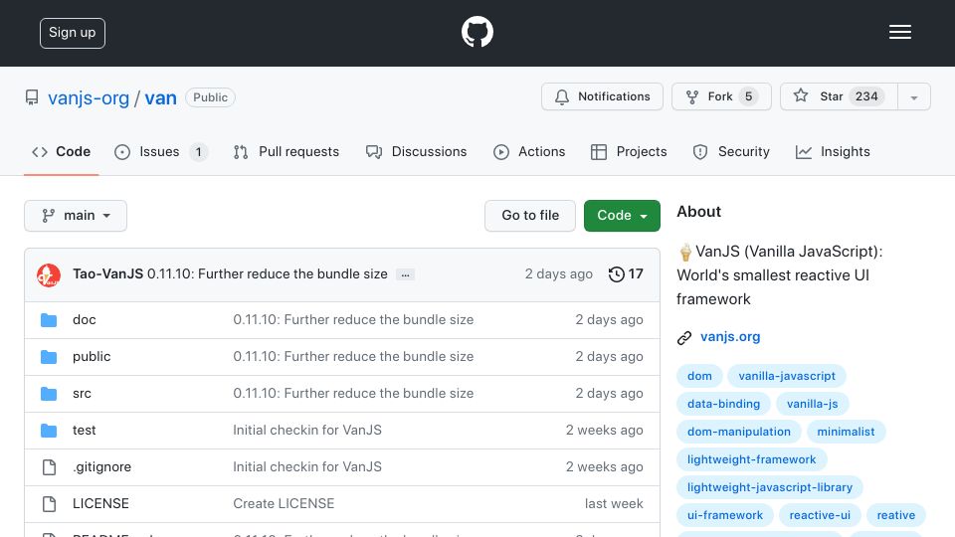Click the dom topic tag
The width and height of the screenshot is (955, 537).
click(x=699, y=376)
